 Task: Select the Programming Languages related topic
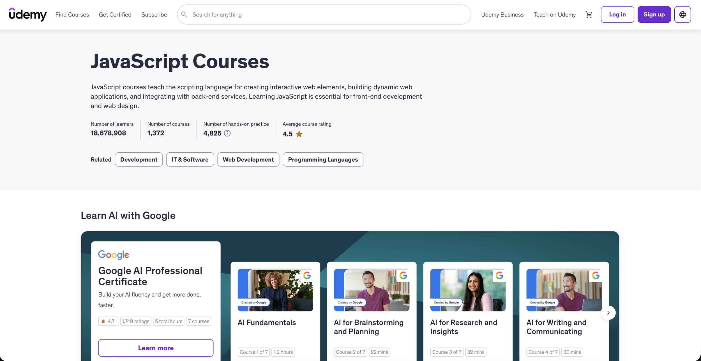coord(323,160)
